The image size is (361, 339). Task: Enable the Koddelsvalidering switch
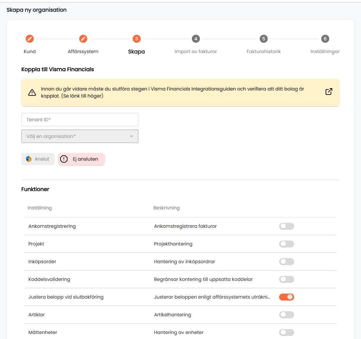(286, 279)
